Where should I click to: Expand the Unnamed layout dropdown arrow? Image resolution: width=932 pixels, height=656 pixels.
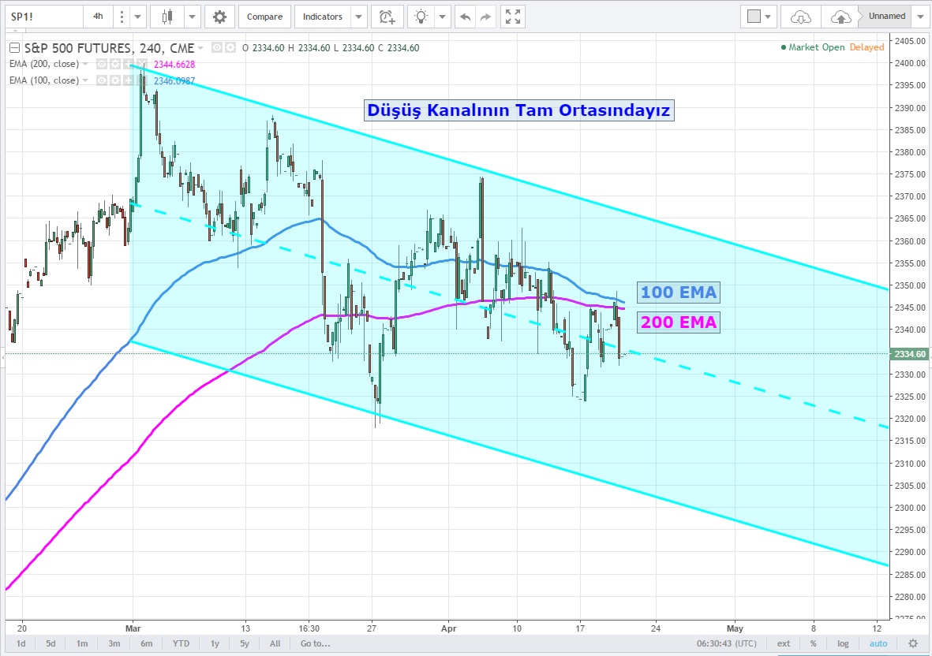tap(920, 17)
